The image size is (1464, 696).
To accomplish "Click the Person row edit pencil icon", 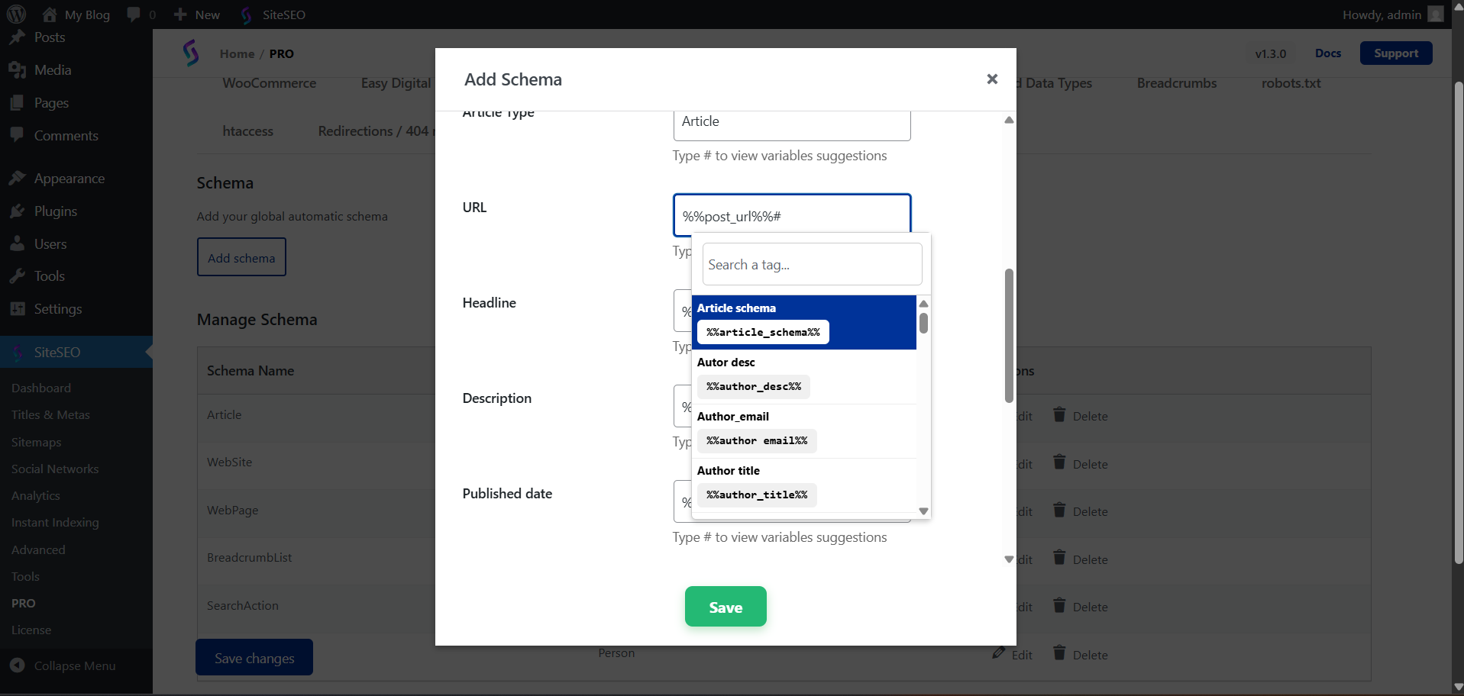I will [999, 653].
